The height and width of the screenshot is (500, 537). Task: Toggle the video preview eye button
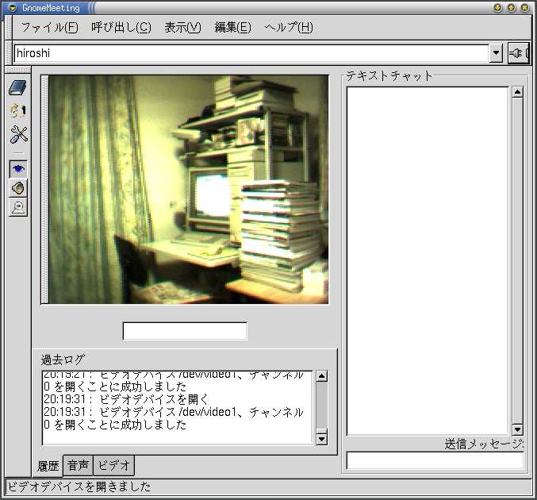(x=17, y=168)
